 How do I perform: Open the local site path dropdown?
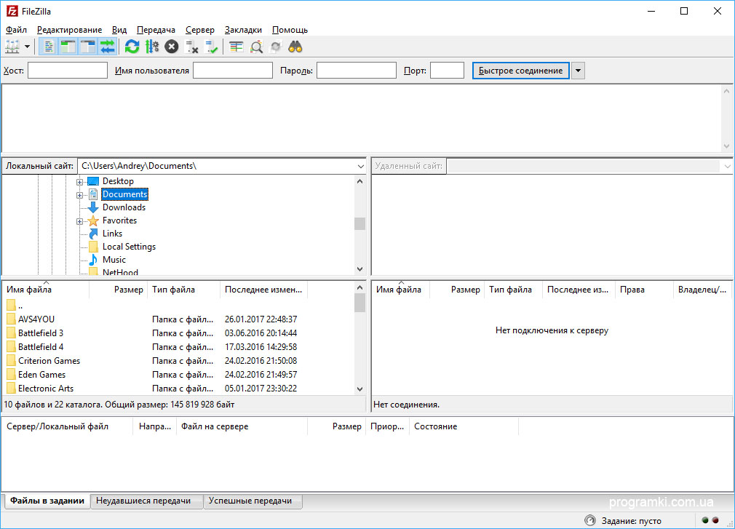(x=360, y=166)
